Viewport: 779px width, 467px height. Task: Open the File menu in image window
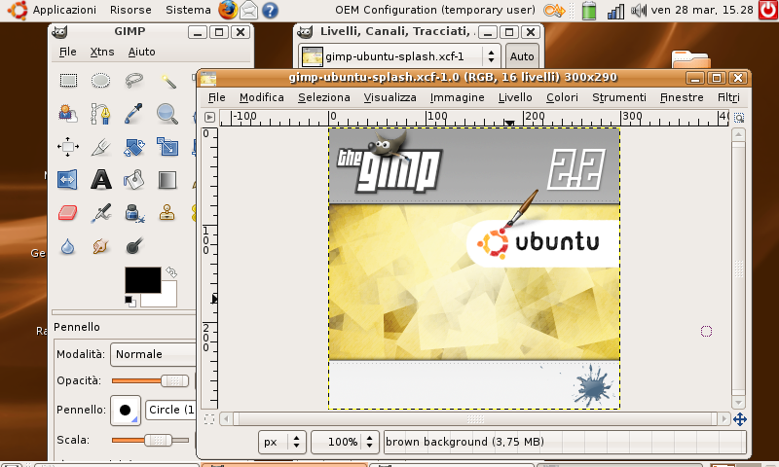pyautogui.click(x=216, y=97)
